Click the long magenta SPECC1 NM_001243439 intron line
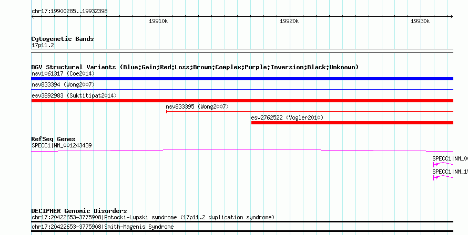 pos(242,151)
